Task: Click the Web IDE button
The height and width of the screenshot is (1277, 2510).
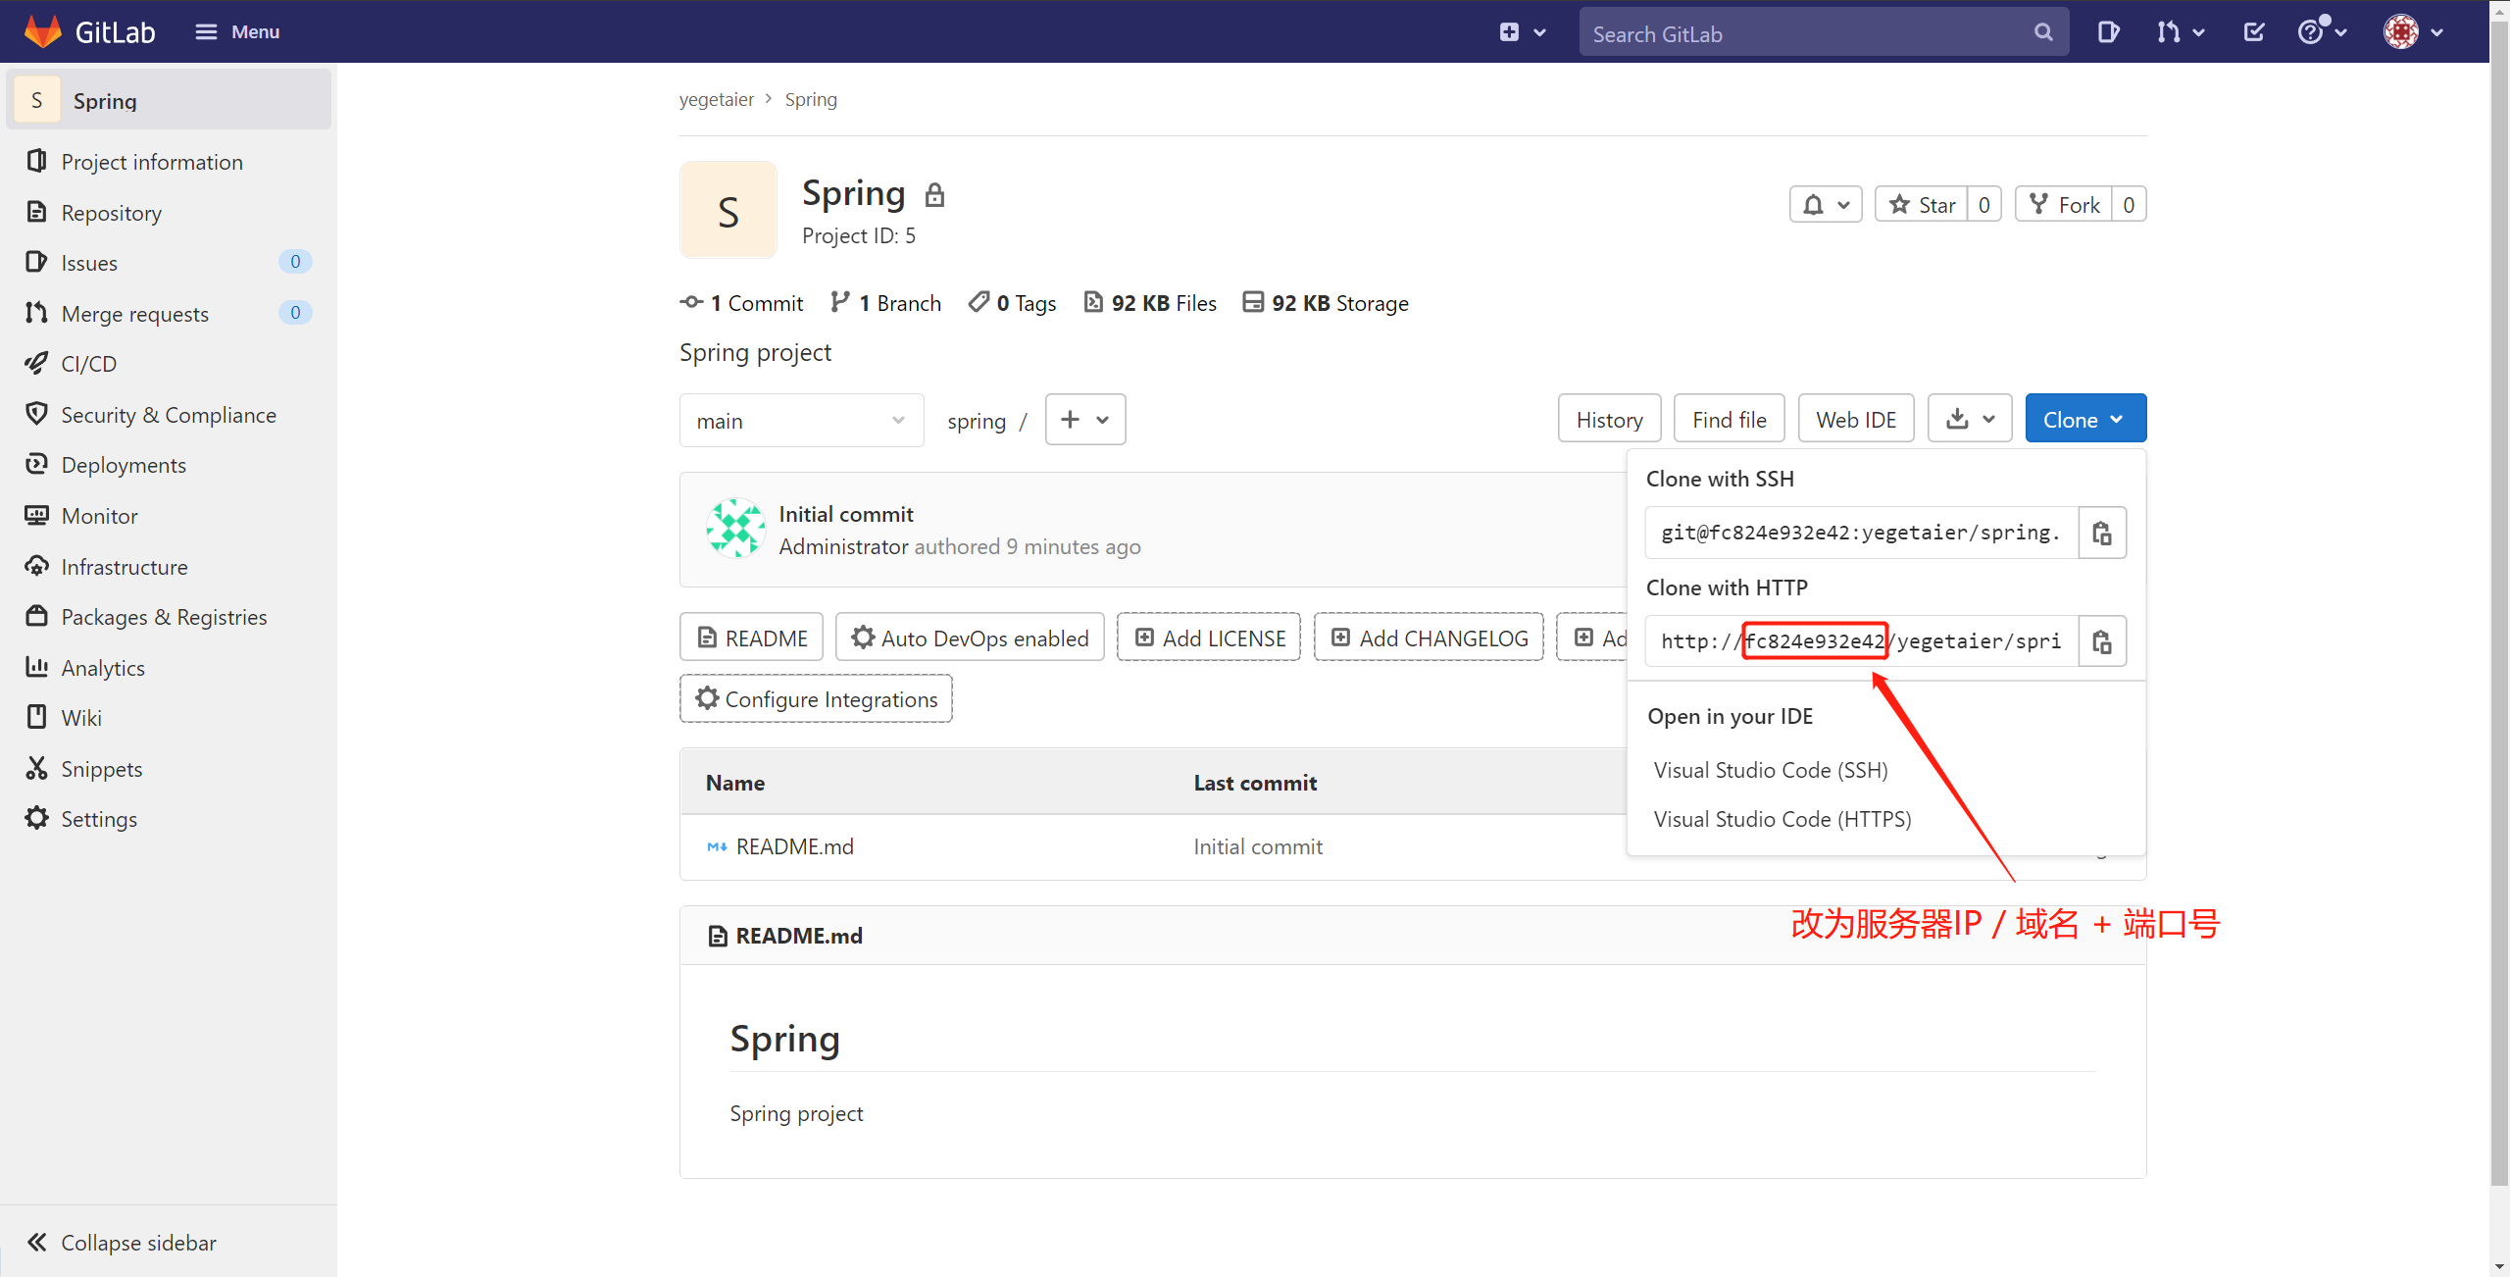Action: tap(1855, 420)
